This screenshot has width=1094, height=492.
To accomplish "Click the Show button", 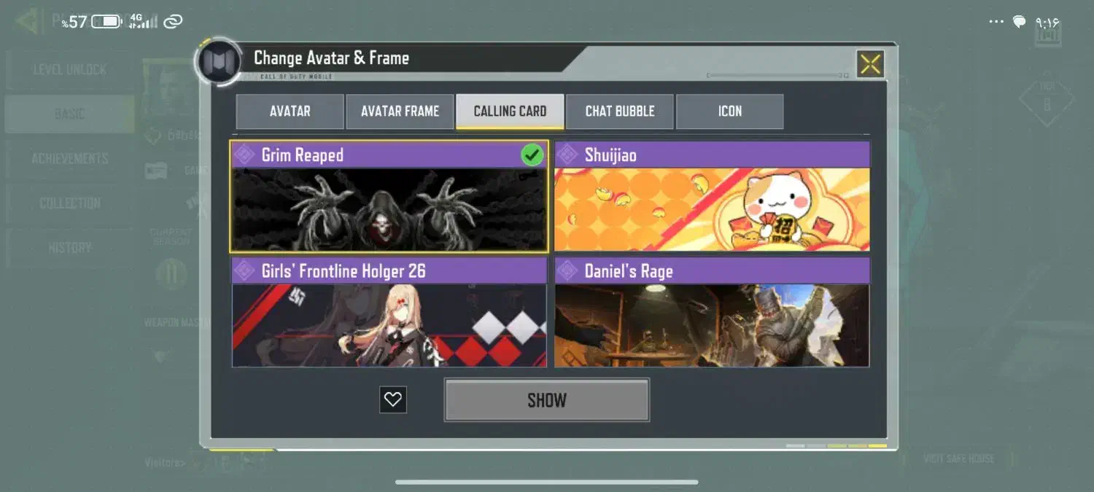I will [x=546, y=399].
